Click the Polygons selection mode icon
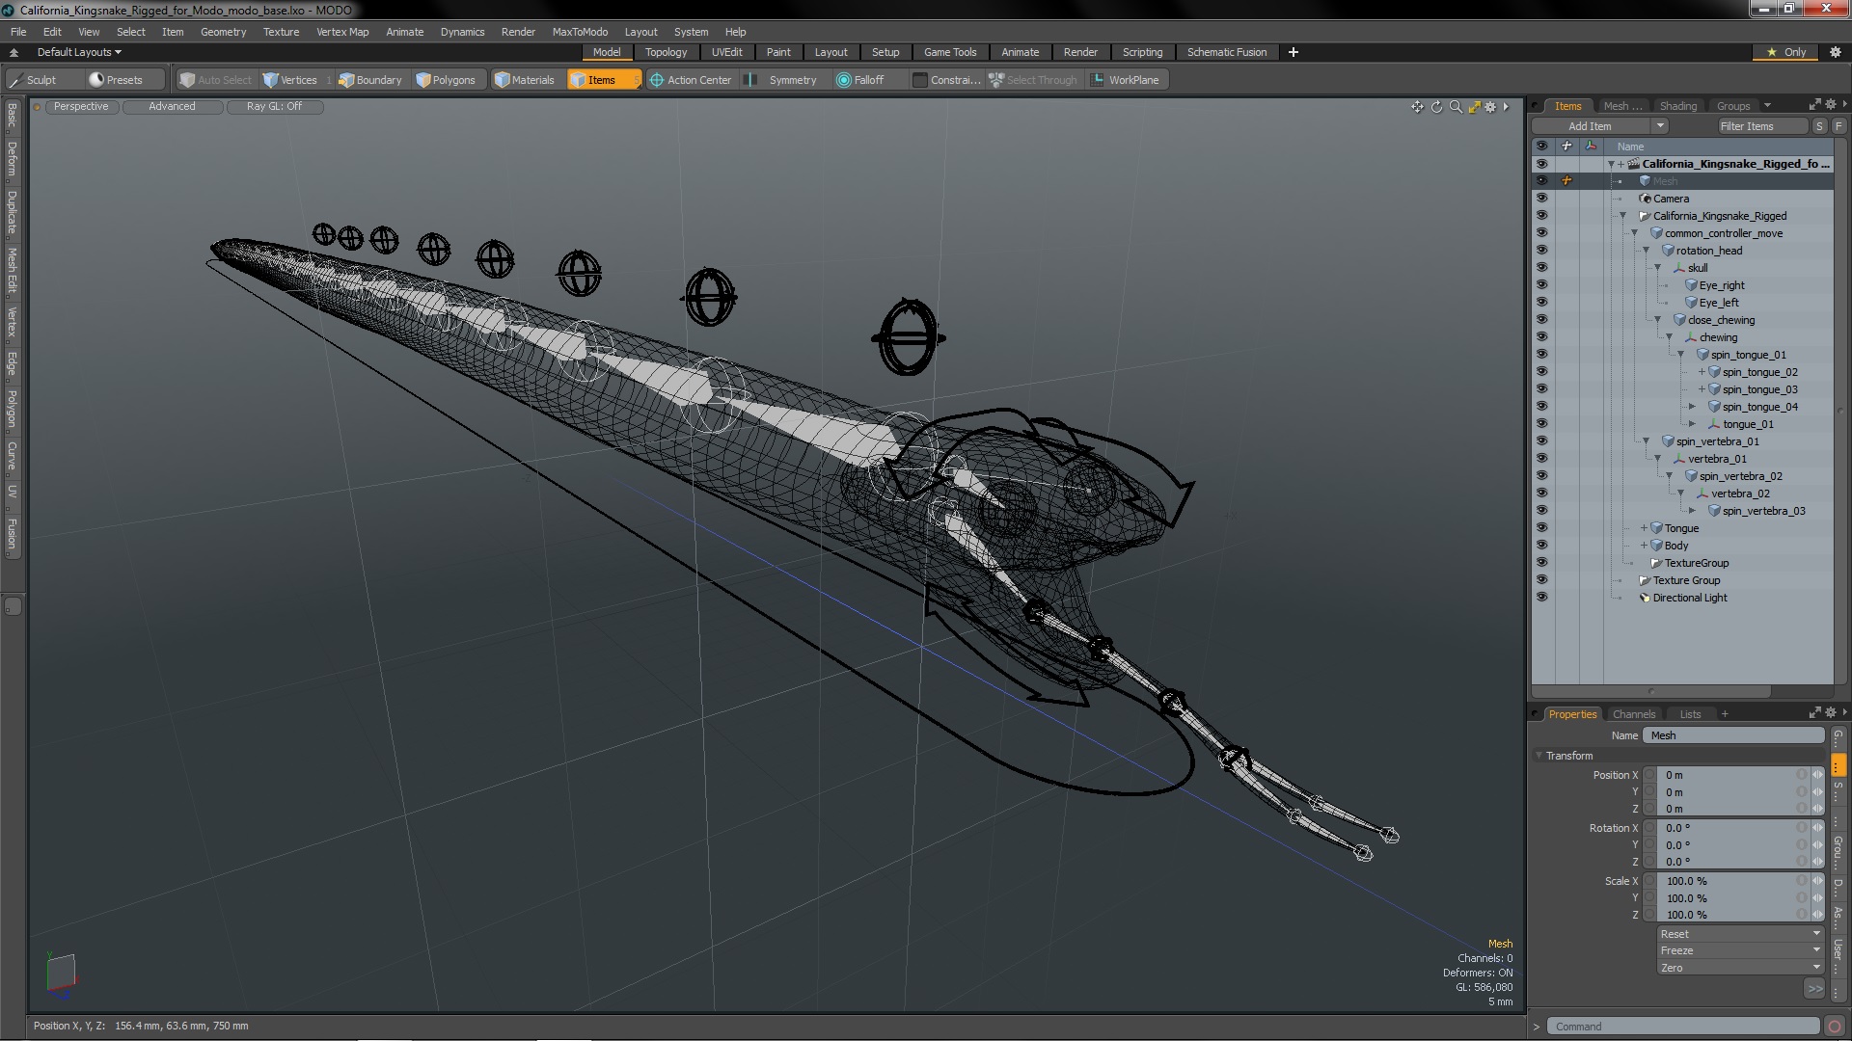Screen dimensions: 1852x1041 (x=423, y=80)
